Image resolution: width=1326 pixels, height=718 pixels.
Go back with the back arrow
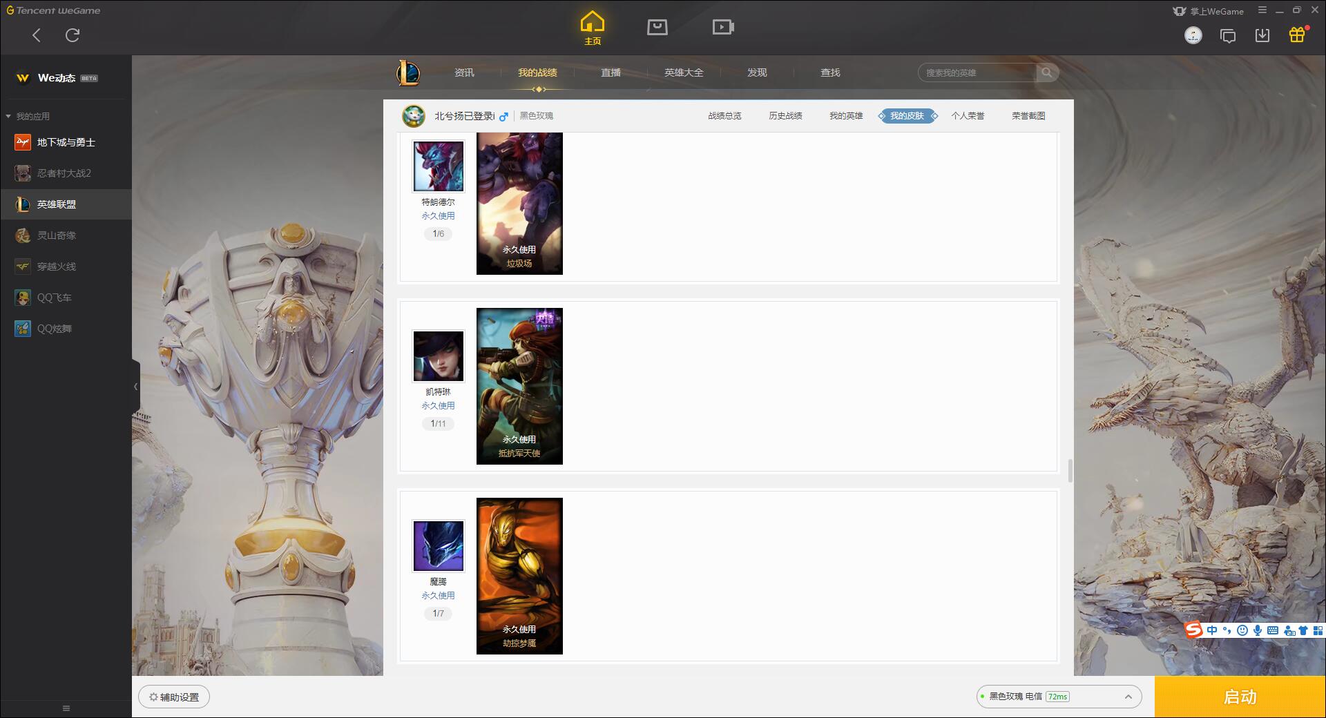click(37, 35)
